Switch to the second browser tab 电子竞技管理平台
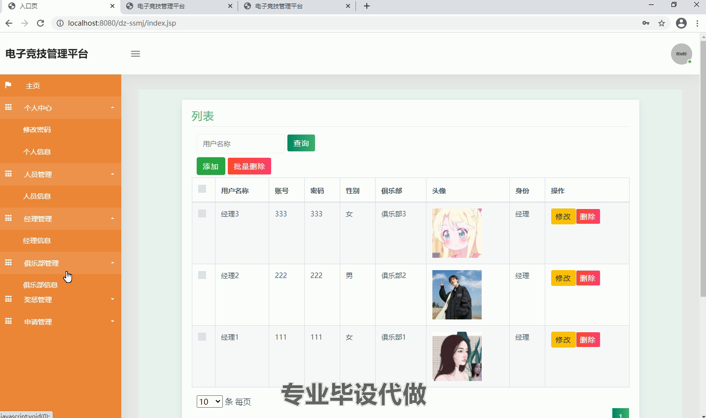Viewport: 706px width, 418px height. pyautogui.click(x=178, y=6)
